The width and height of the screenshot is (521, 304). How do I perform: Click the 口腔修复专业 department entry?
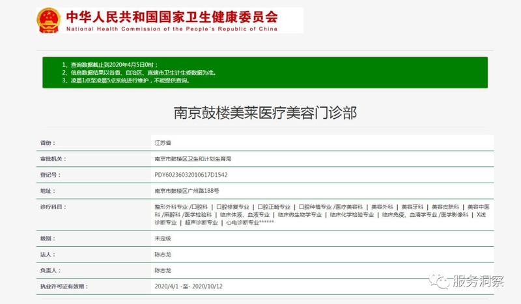[232, 207]
